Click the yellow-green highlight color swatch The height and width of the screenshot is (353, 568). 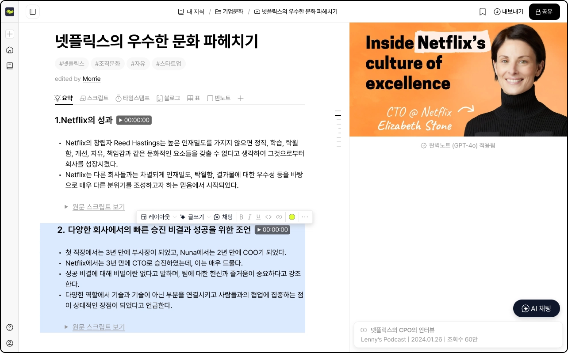[x=292, y=217]
